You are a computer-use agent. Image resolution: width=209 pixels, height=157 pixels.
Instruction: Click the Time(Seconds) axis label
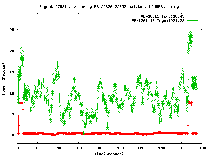109,154
